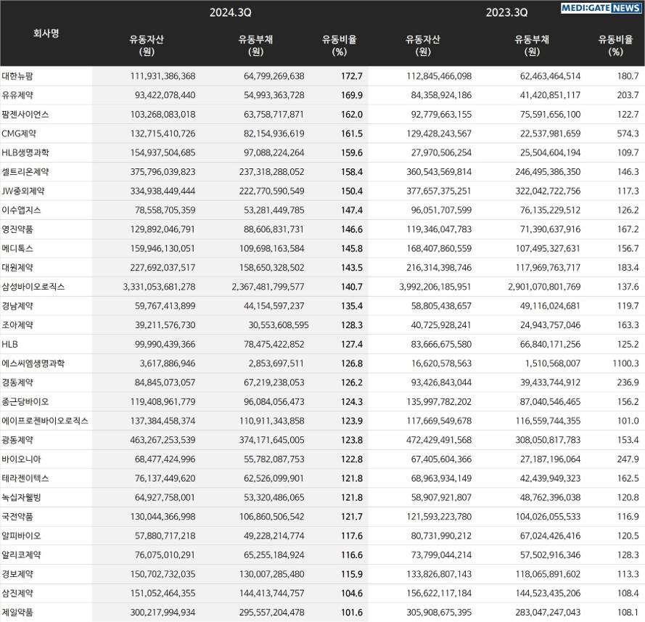Click the value 111,931,386,368
This screenshot has height=622, width=645.
[163, 76]
